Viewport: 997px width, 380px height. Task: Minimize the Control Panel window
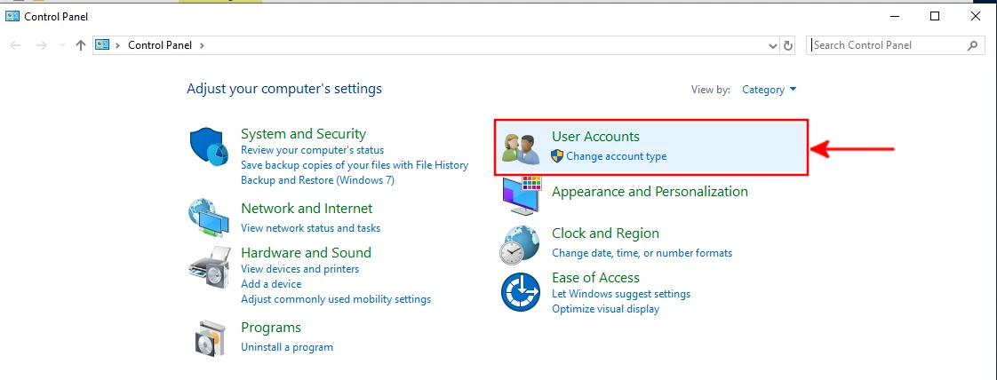click(x=894, y=17)
